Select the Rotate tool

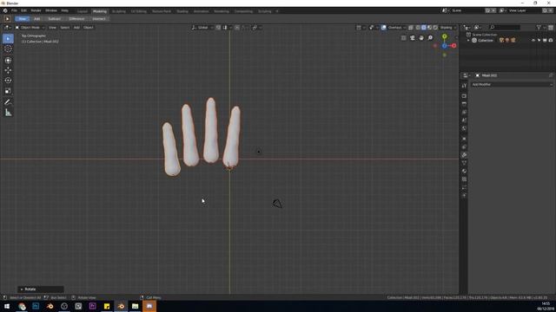(8, 81)
